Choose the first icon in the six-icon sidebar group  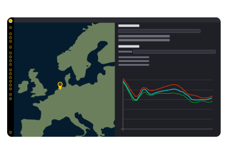(10, 70)
